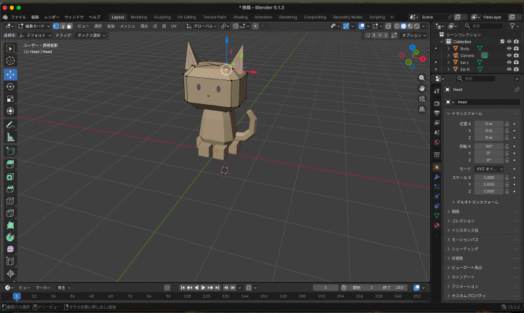Select the Edge Slide tool
This screenshot has height=313, width=524.
(10, 261)
